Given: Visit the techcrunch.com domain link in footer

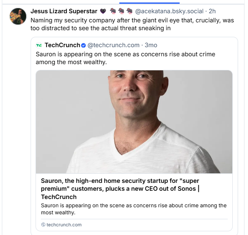Looking at the screenshot, I should click(x=64, y=225).
